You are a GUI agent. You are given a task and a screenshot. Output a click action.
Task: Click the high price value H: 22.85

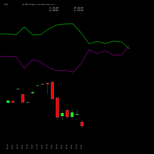79,8
